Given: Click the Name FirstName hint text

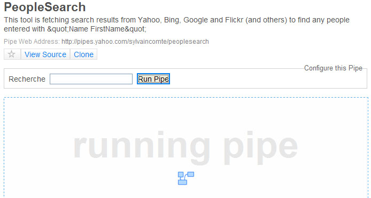Looking at the screenshot, I should point(97,29).
